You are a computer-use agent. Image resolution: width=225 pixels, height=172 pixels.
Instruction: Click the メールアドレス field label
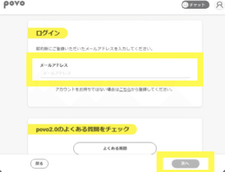[x=54, y=65]
